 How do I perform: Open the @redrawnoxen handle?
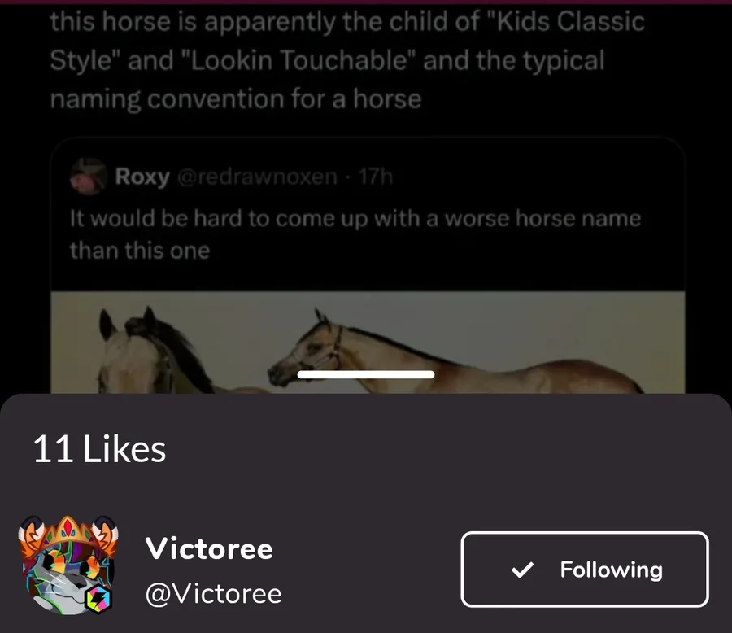[x=257, y=177]
